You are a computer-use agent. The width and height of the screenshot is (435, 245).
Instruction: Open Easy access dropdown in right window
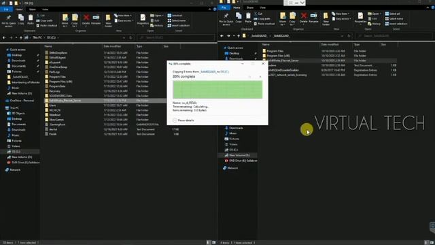341,19
